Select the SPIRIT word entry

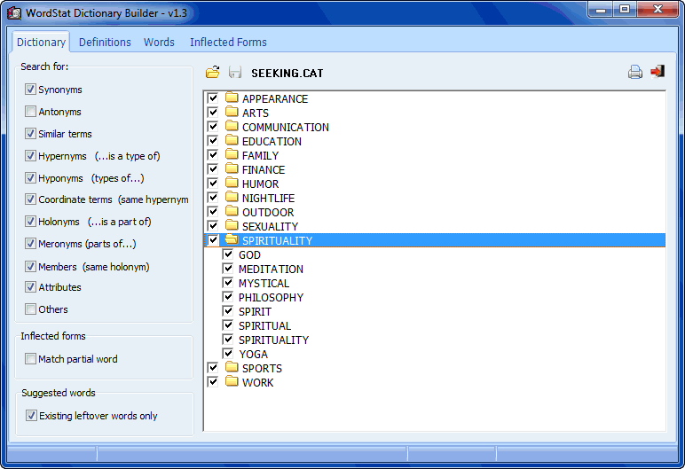pos(255,312)
